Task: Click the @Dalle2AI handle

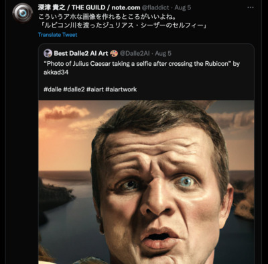Action: tap(135, 53)
